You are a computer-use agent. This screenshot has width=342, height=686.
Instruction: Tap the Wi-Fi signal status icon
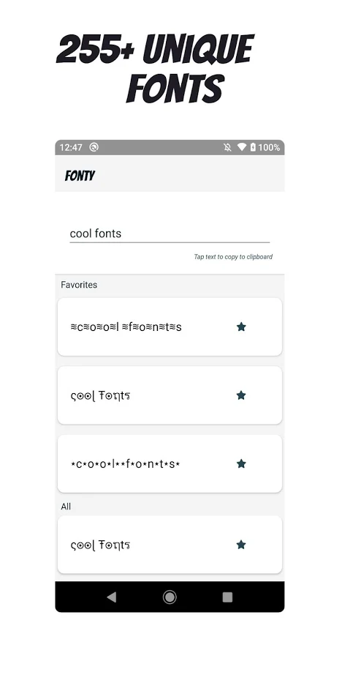pos(242,147)
